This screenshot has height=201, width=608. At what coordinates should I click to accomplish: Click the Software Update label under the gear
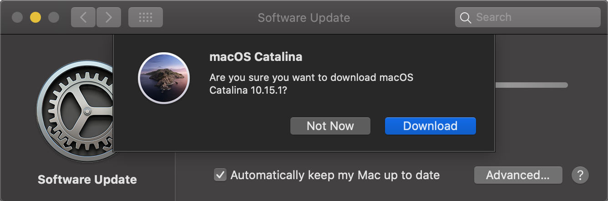[x=87, y=180]
